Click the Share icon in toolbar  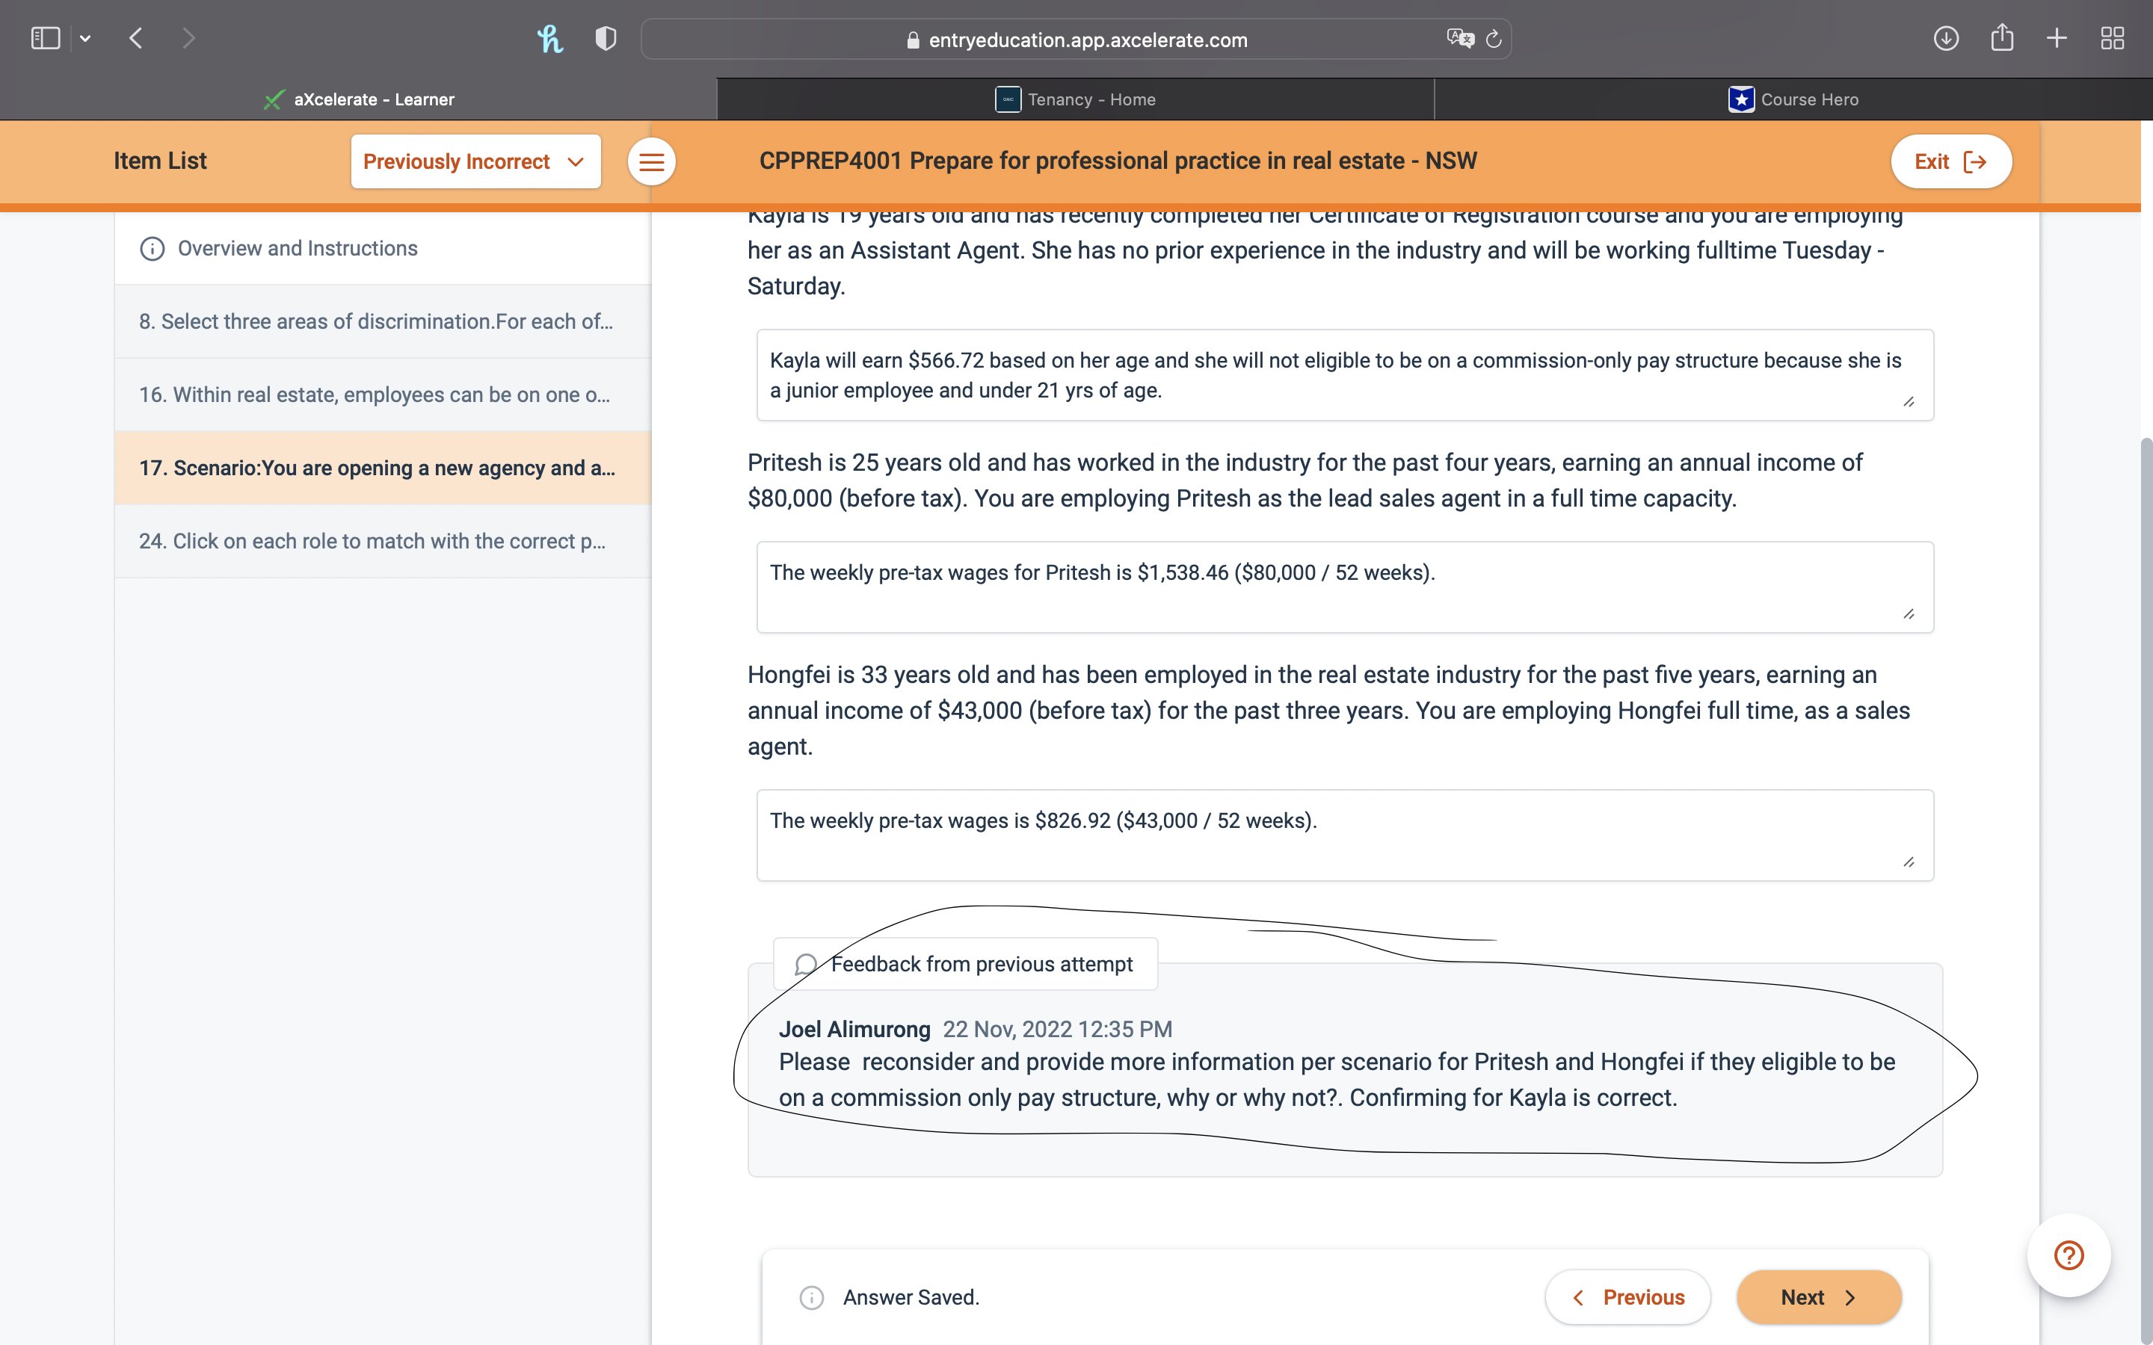2002,39
